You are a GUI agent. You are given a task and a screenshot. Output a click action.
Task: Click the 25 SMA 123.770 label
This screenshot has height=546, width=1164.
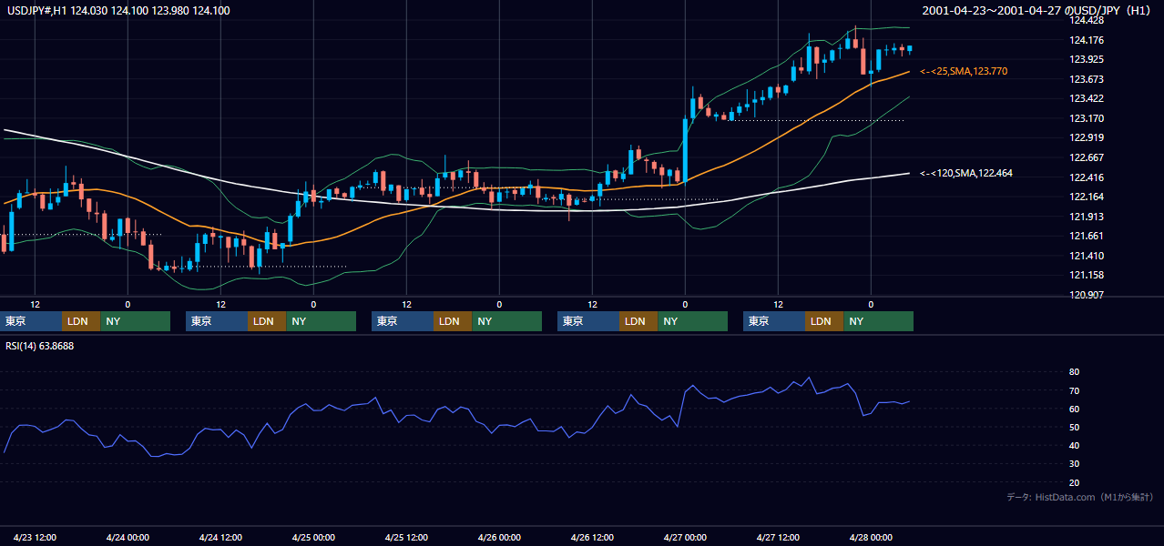964,71
